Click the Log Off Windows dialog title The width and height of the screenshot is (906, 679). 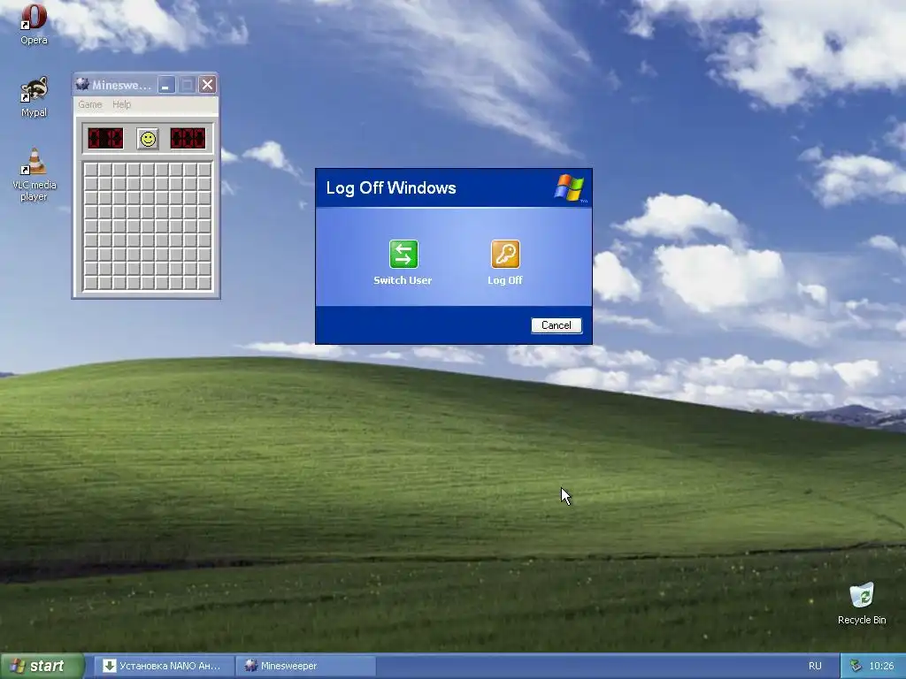391,187
